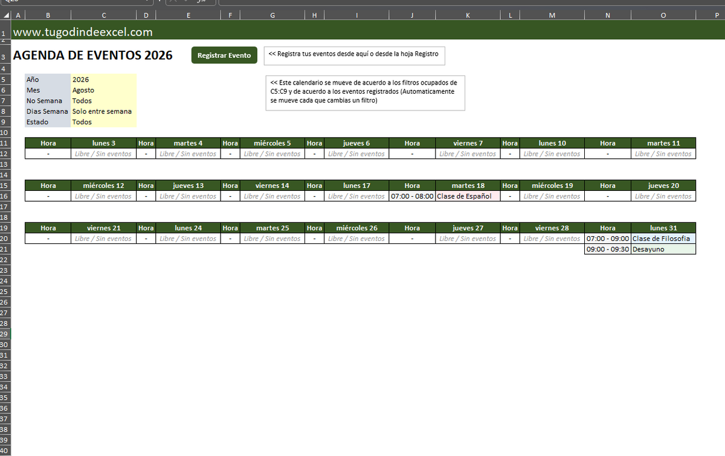The image size is (725, 456).
Task: Select the Estado label cell
Action: pyautogui.click(x=48, y=122)
